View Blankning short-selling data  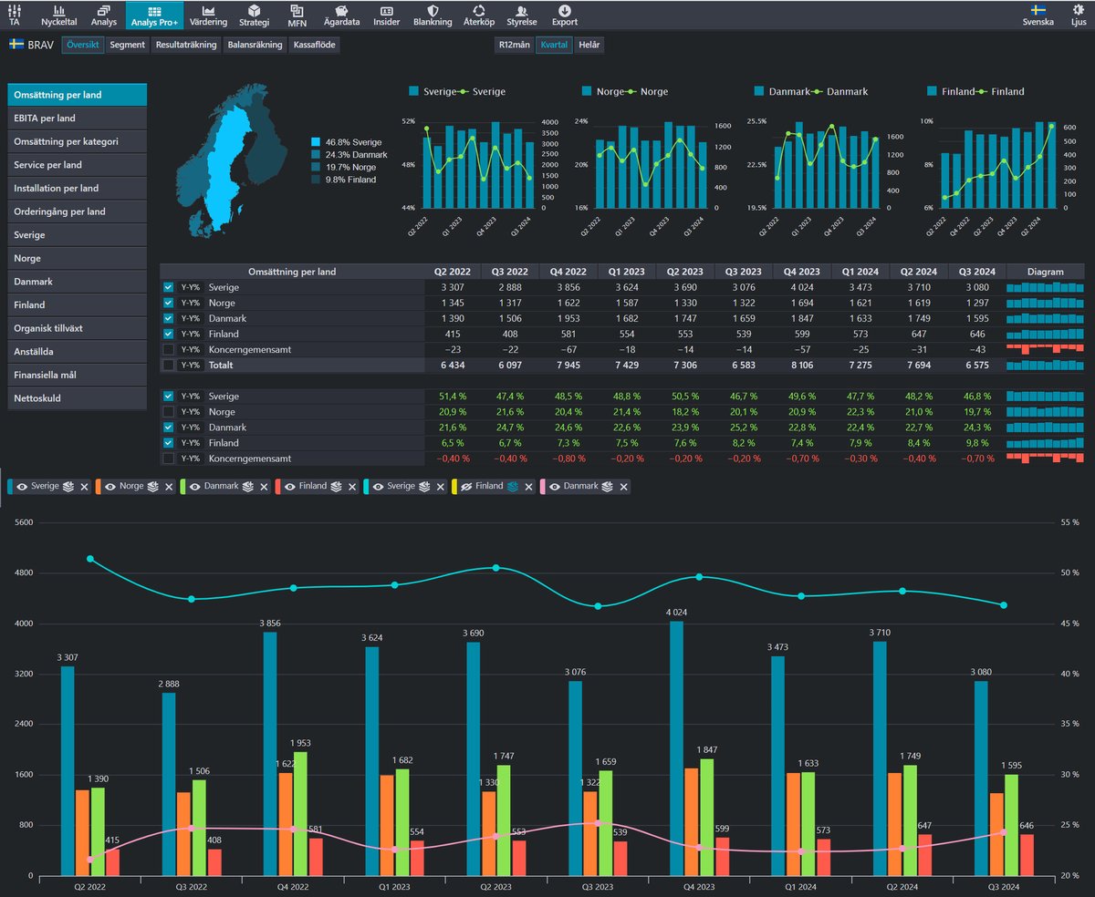click(x=433, y=15)
